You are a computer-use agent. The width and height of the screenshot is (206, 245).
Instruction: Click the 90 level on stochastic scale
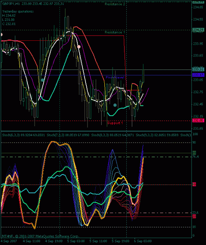[194, 143]
